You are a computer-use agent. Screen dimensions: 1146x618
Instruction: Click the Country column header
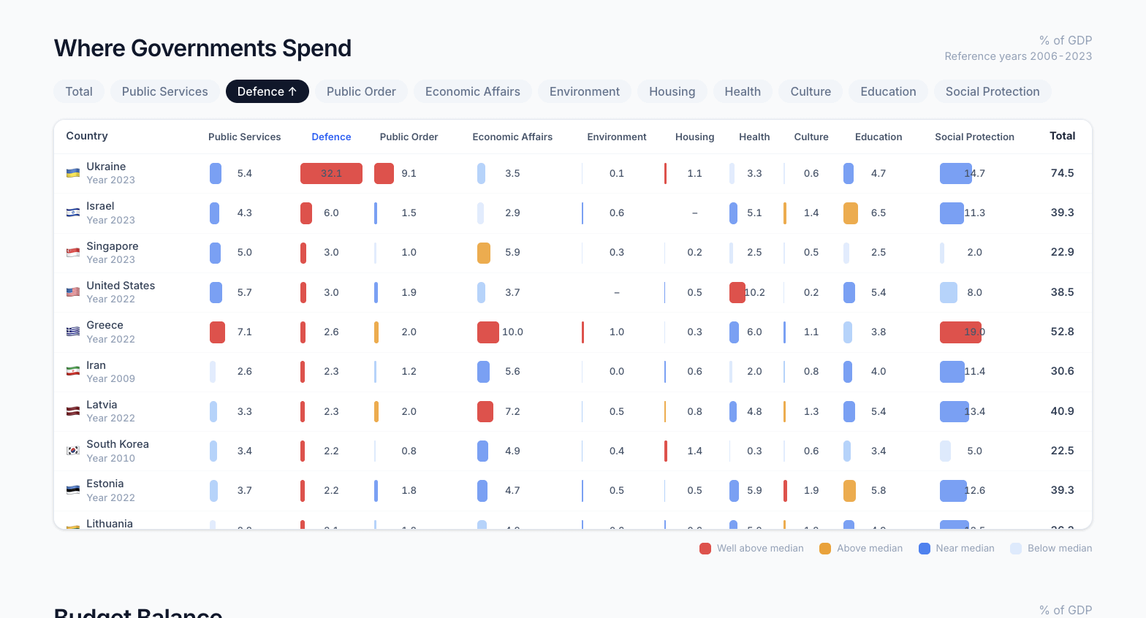(87, 136)
